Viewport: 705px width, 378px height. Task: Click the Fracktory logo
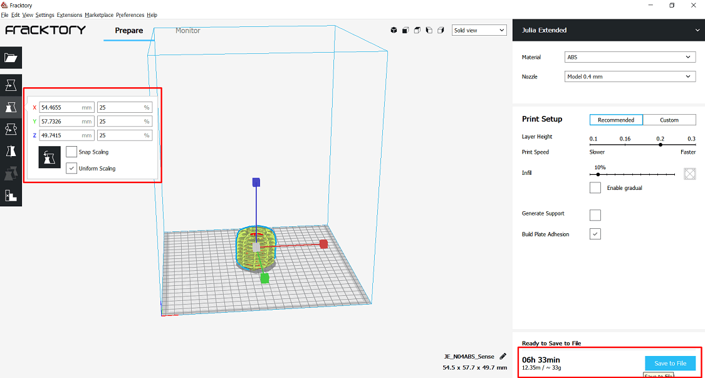45,30
